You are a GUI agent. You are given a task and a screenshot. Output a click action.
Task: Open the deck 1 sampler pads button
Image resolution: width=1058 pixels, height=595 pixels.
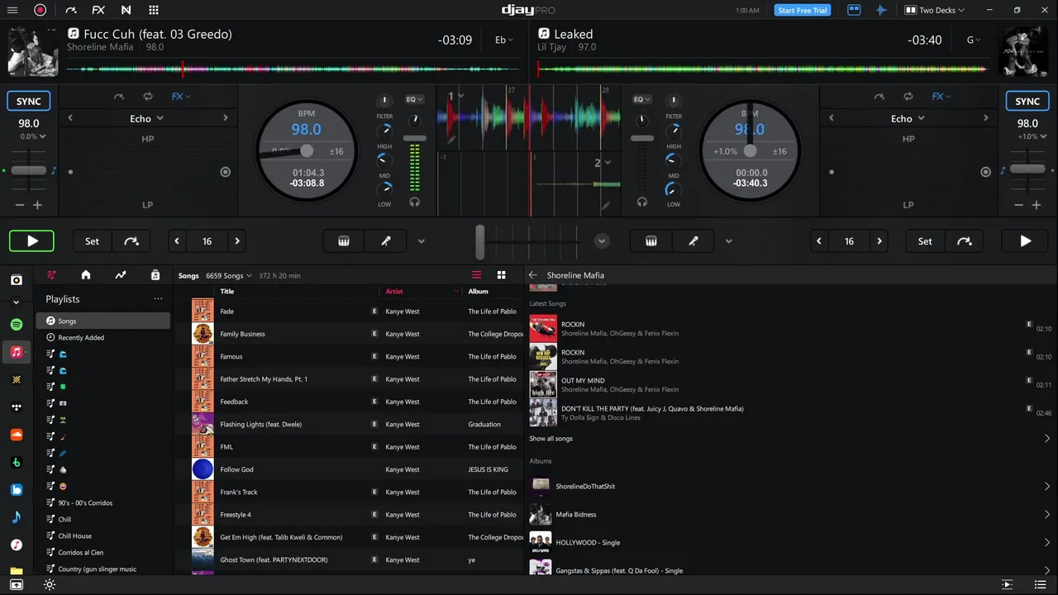coord(344,241)
